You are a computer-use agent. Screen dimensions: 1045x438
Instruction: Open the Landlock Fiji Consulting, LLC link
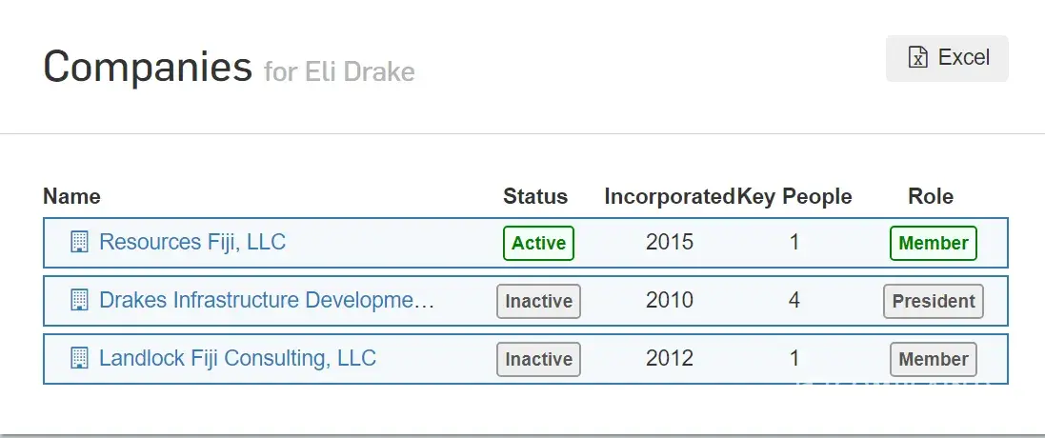[237, 359]
